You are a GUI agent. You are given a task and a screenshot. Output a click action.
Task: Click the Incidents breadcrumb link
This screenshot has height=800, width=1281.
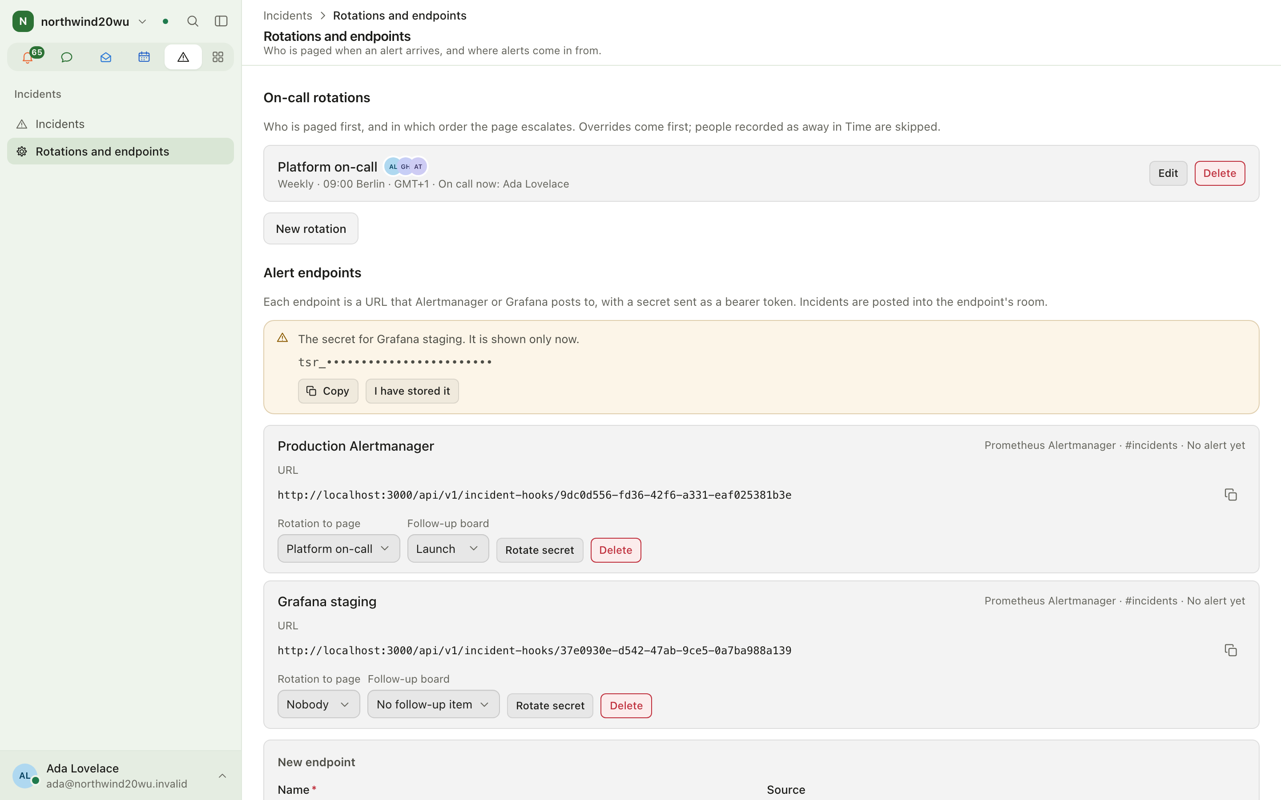(x=287, y=16)
